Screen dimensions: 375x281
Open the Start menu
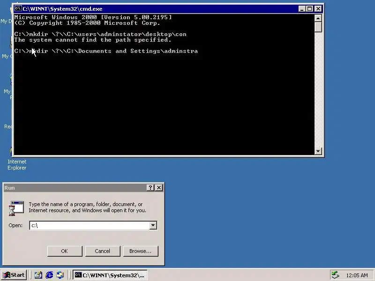14,275
